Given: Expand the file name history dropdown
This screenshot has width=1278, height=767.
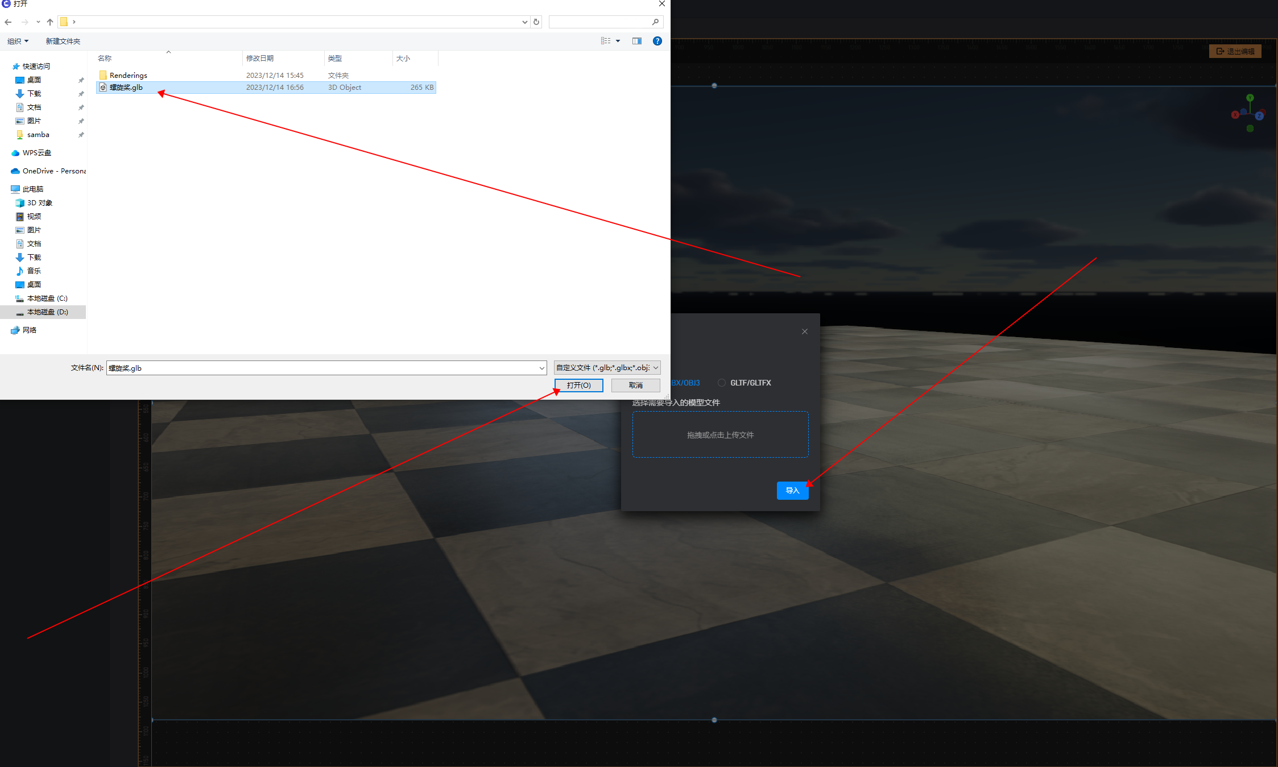Looking at the screenshot, I should click(541, 368).
